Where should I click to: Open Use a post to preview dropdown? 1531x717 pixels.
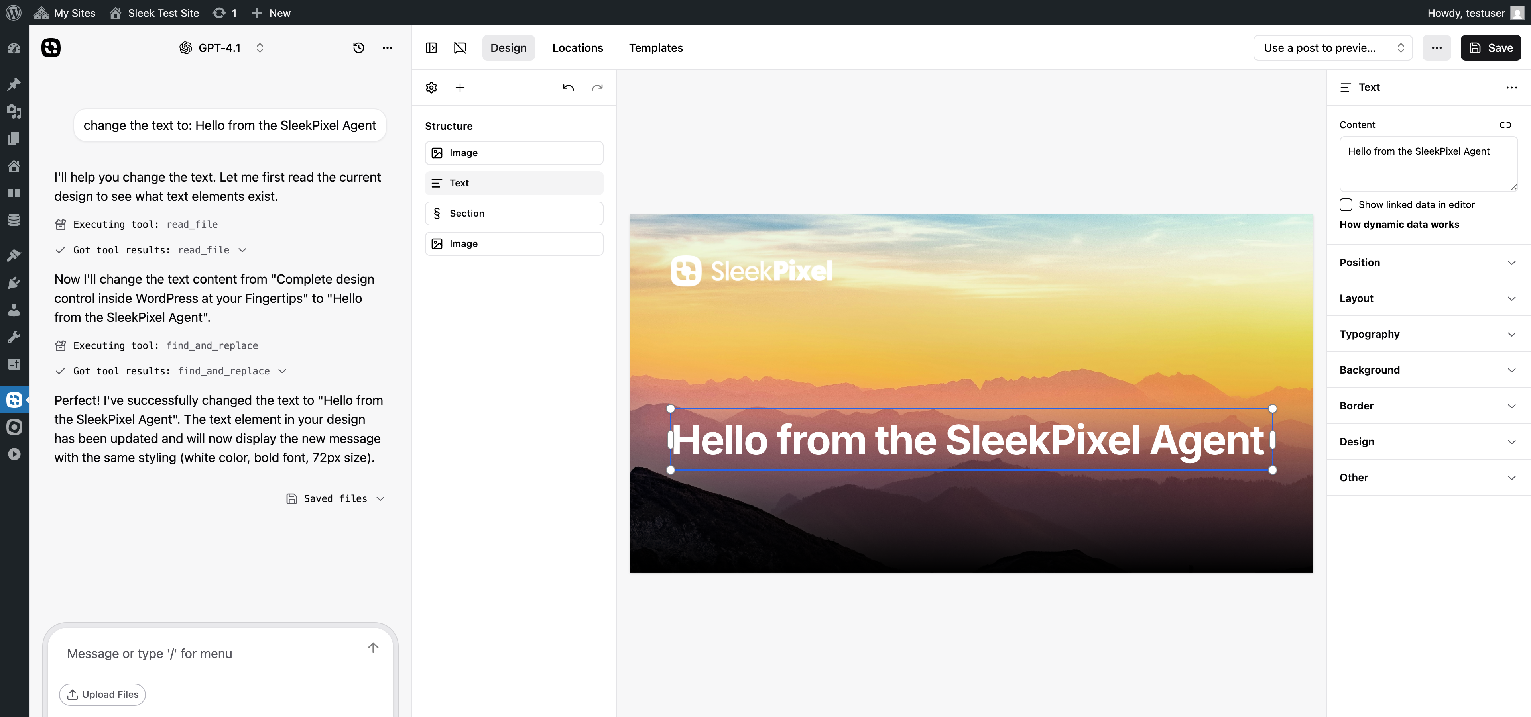coord(1332,47)
